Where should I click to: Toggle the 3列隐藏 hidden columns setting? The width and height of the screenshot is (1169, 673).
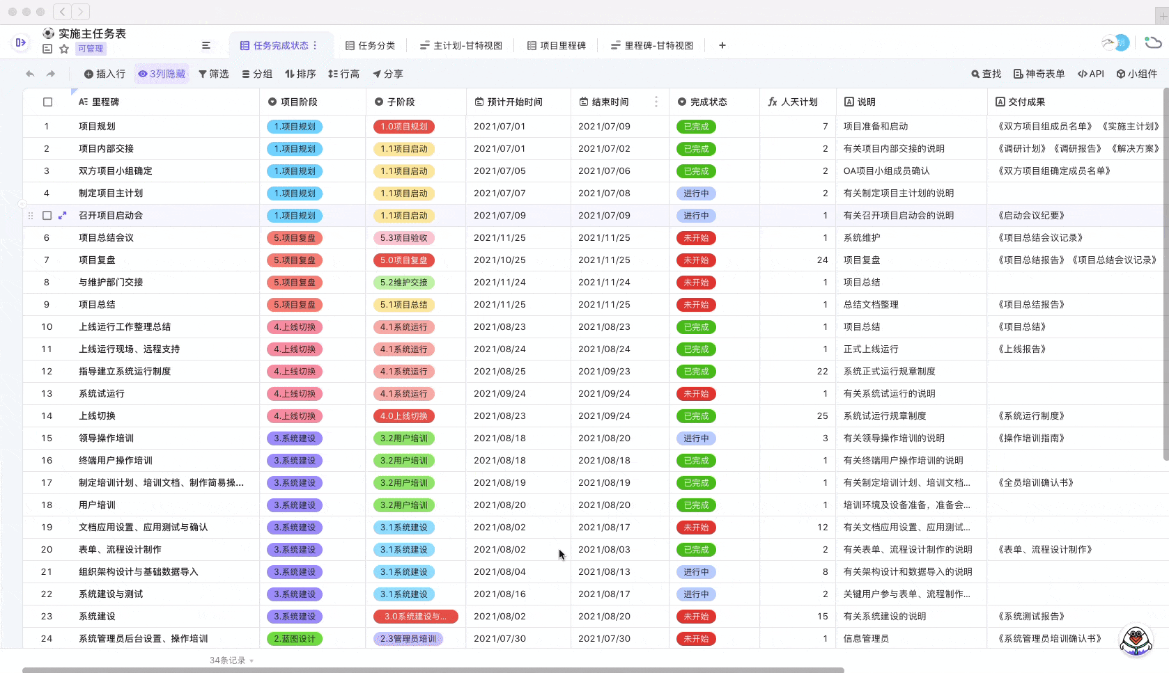click(162, 73)
